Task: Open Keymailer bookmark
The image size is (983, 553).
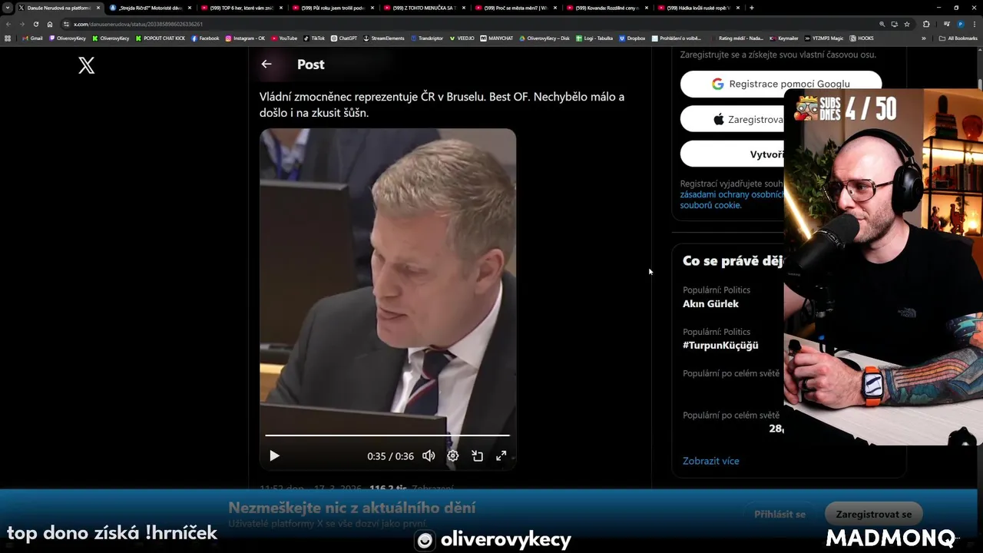Action: click(786, 38)
